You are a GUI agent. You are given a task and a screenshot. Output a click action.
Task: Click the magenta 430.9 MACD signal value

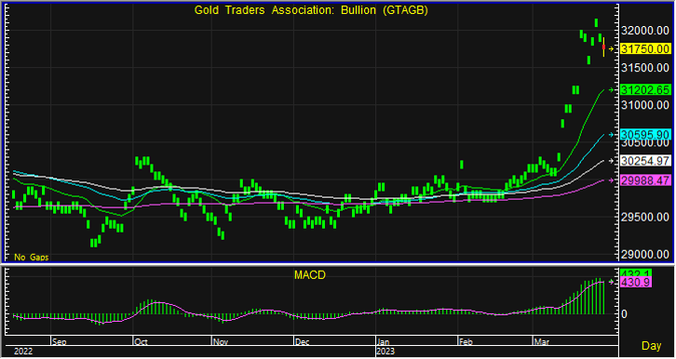636,283
